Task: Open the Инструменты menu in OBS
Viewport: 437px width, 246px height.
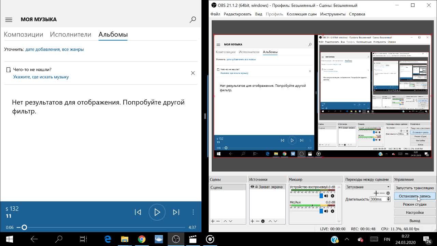Action: coord(333,14)
